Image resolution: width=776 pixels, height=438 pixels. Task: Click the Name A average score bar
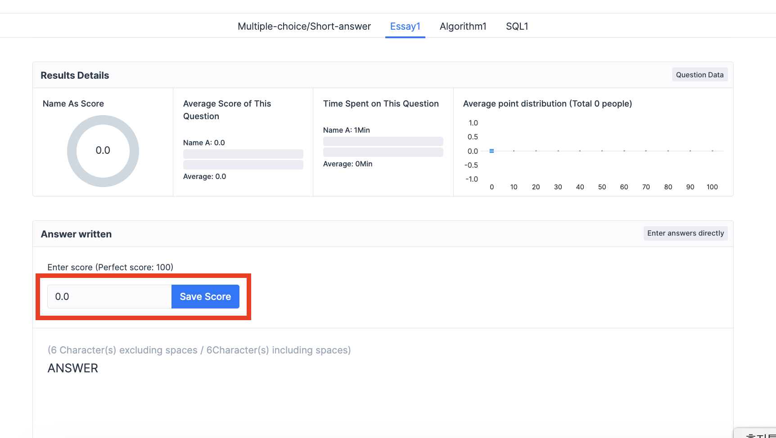point(243,154)
